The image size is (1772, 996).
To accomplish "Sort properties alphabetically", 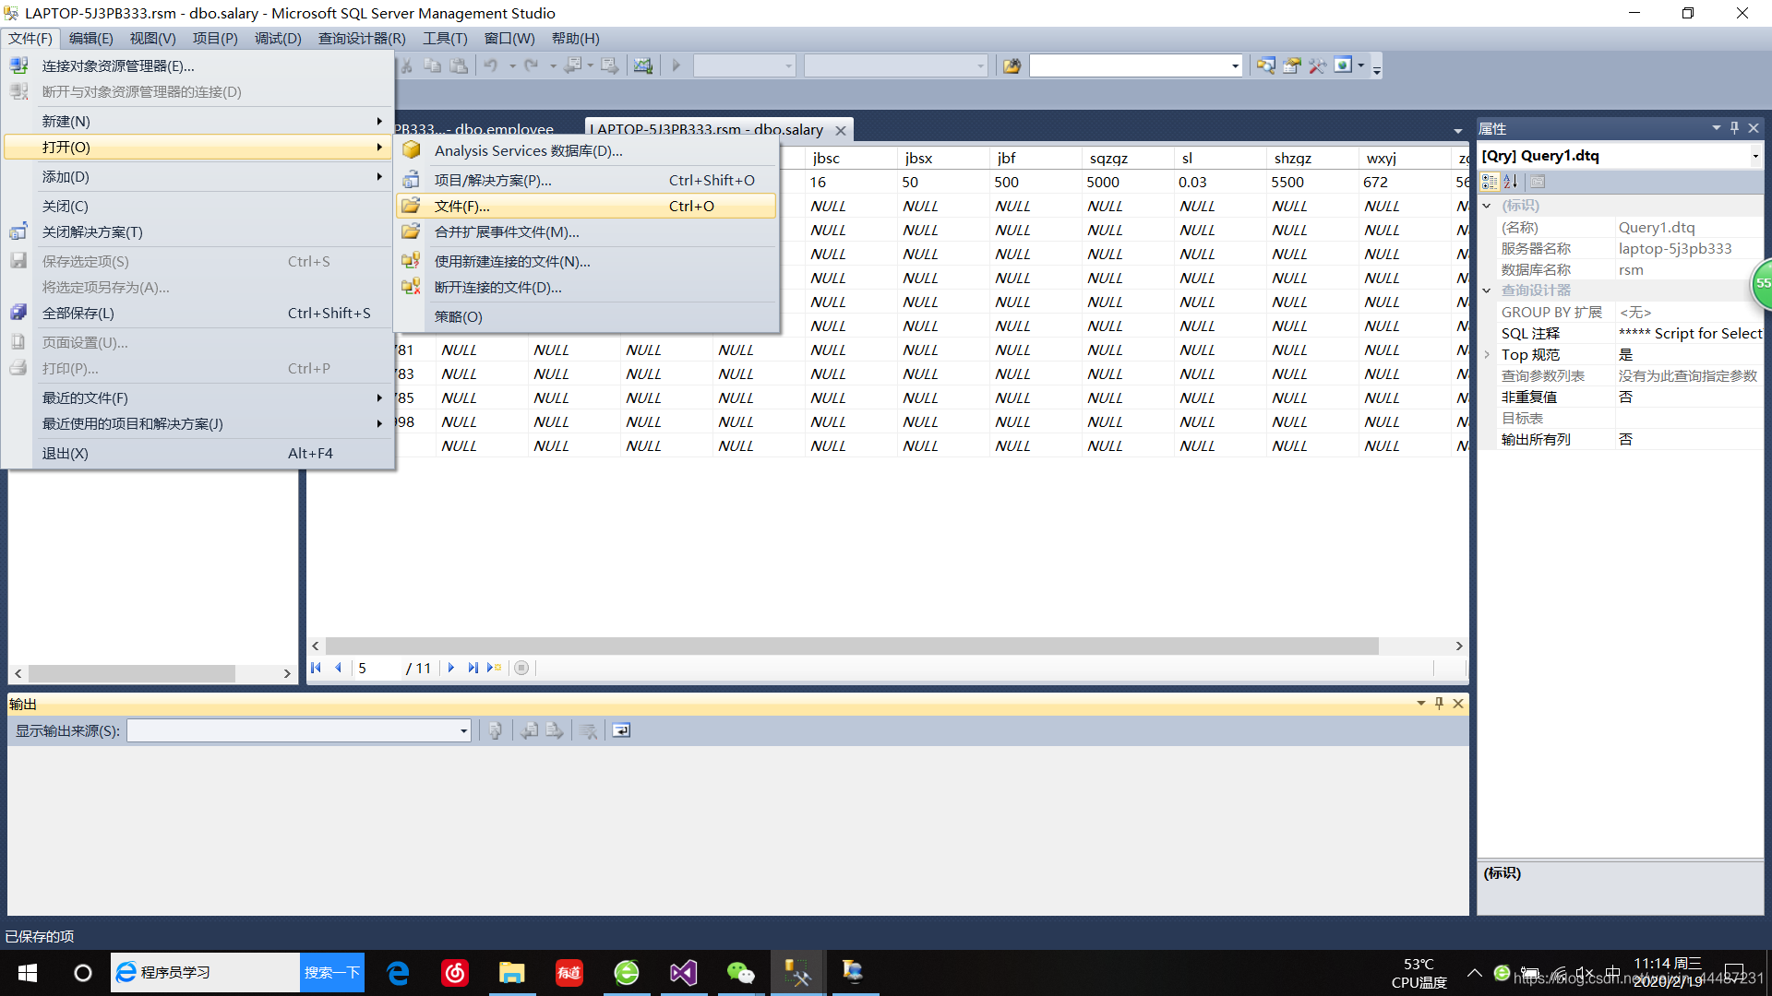I will tap(1511, 182).
